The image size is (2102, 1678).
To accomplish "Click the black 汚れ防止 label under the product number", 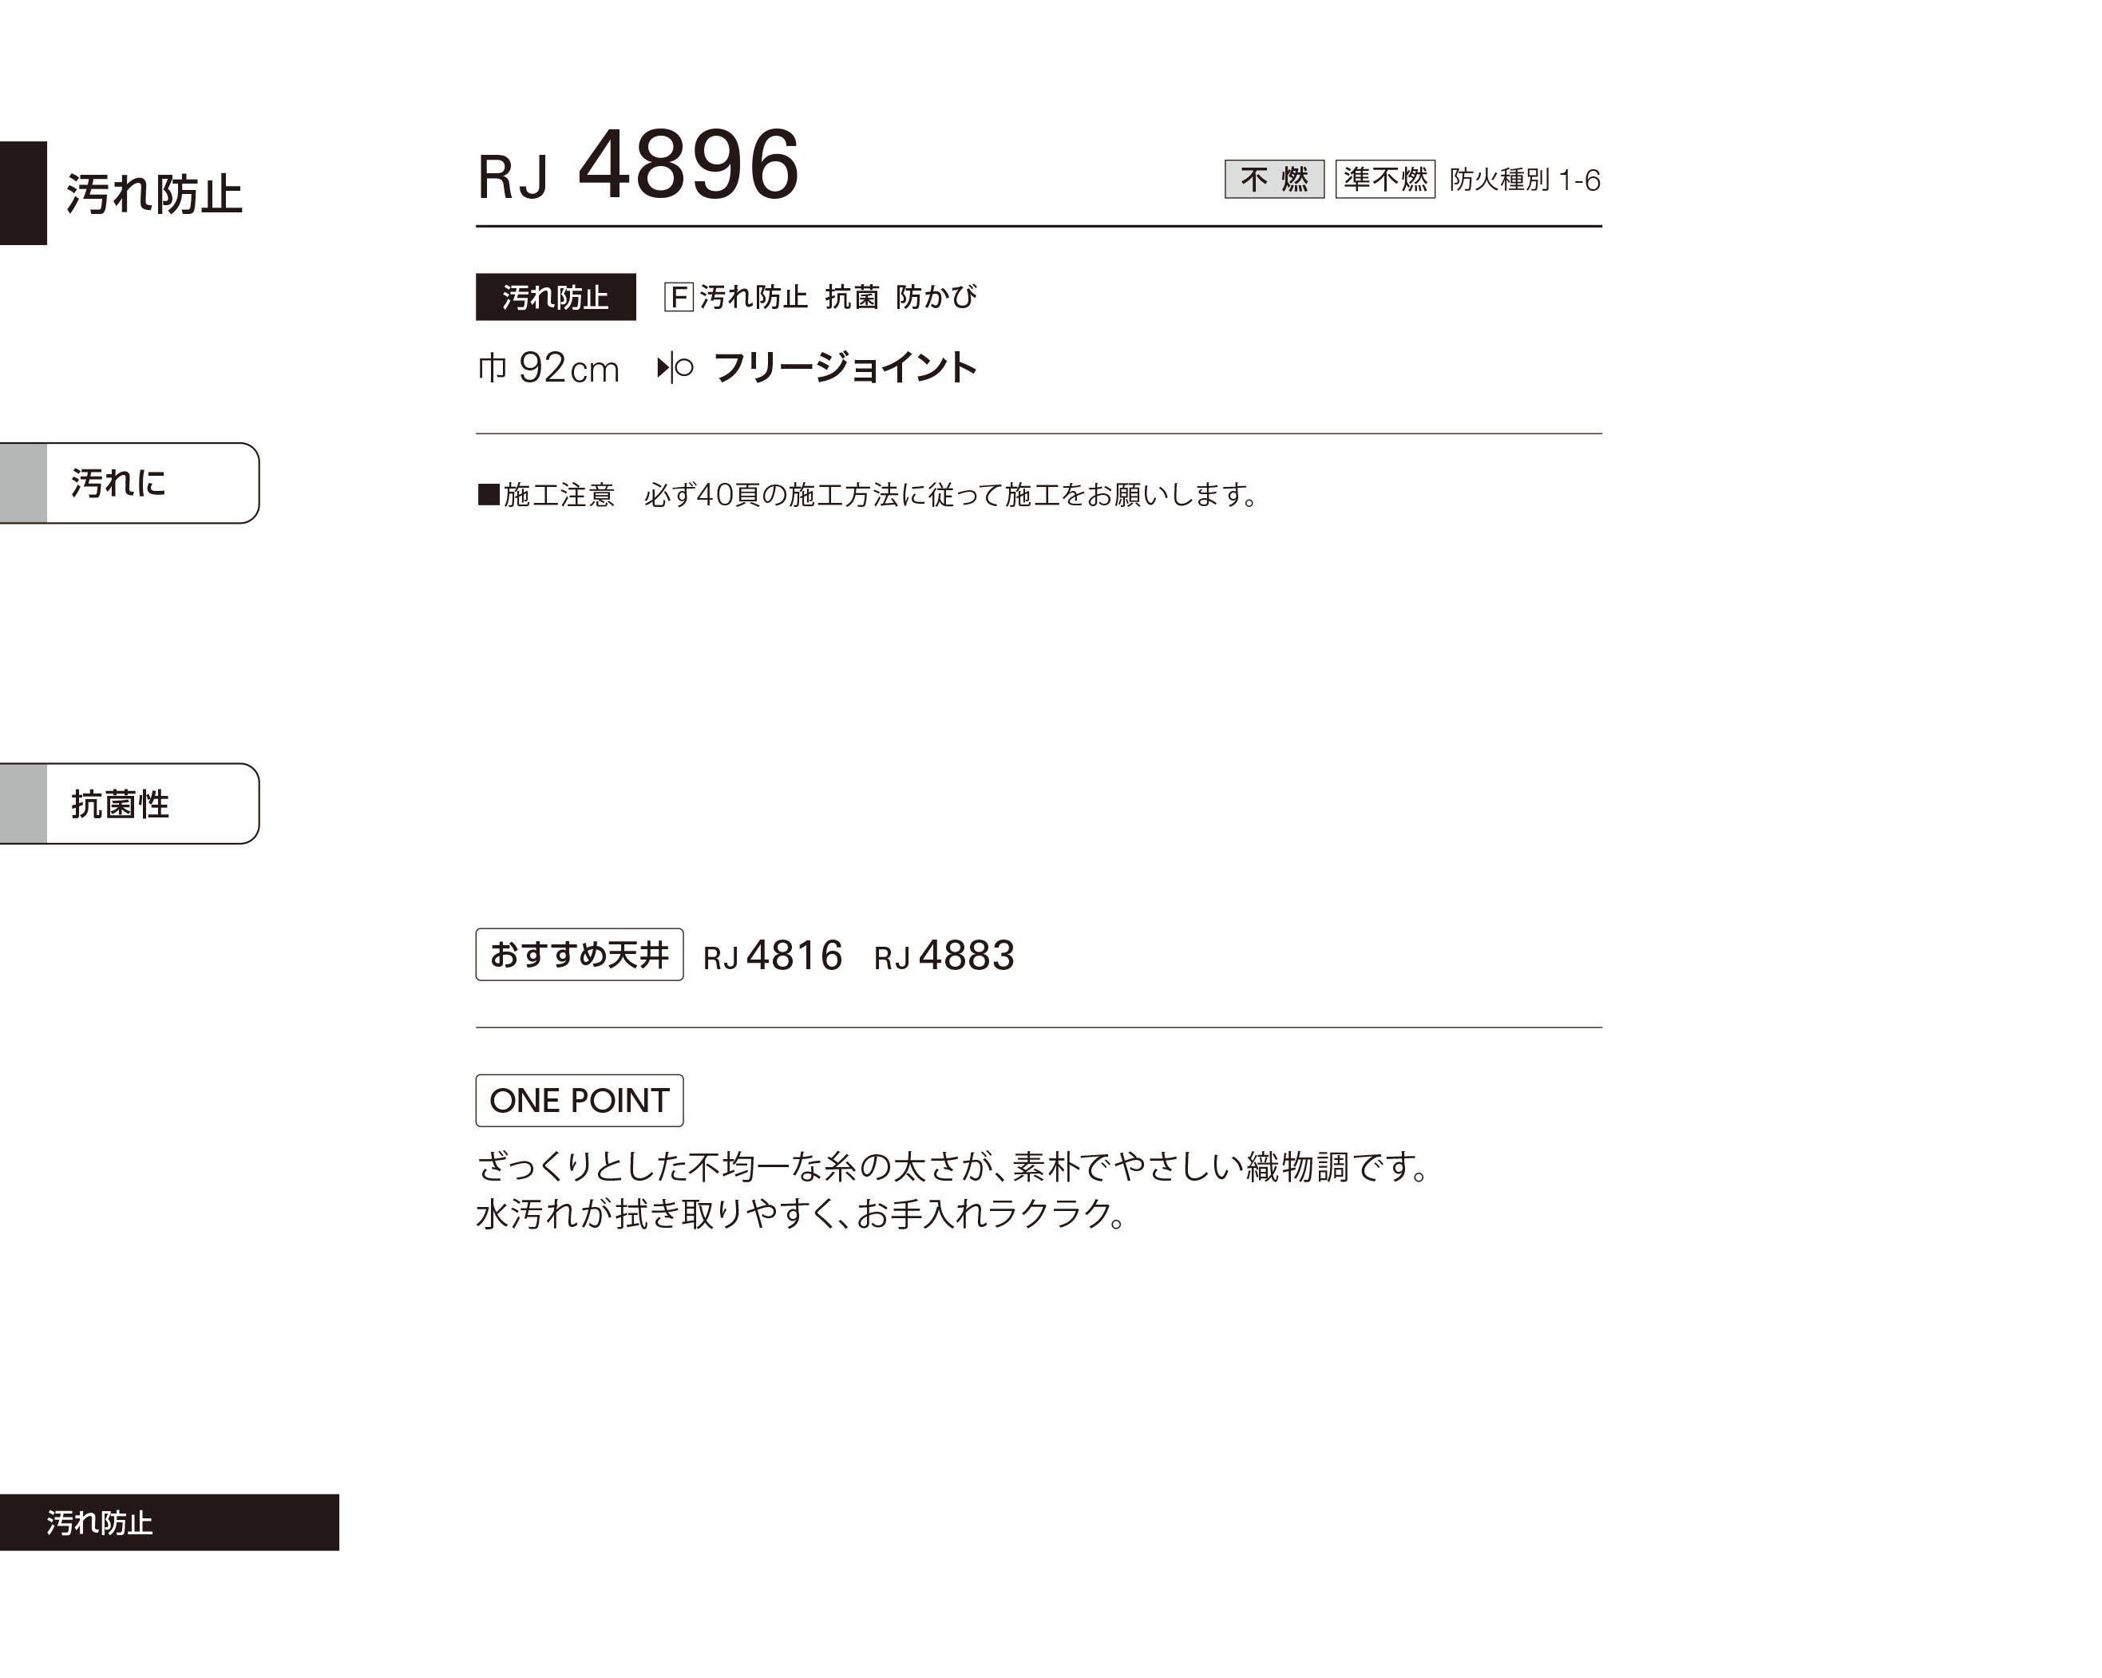I will [556, 296].
